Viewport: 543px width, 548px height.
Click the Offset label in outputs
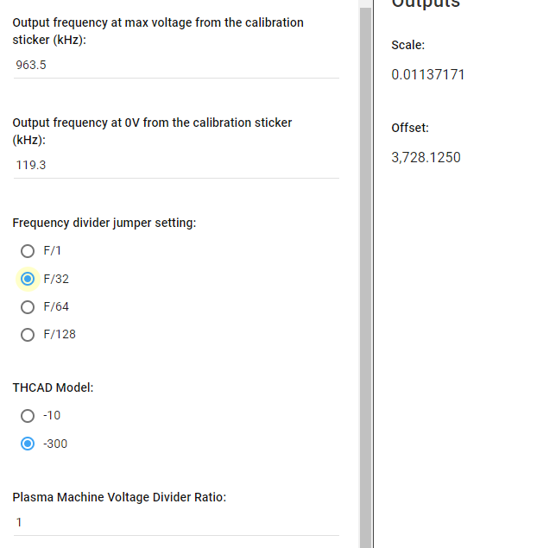pos(410,128)
